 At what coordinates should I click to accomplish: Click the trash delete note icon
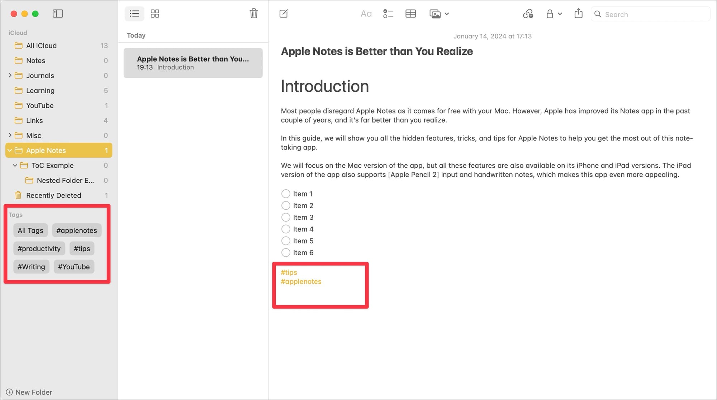(x=253, y=14)
